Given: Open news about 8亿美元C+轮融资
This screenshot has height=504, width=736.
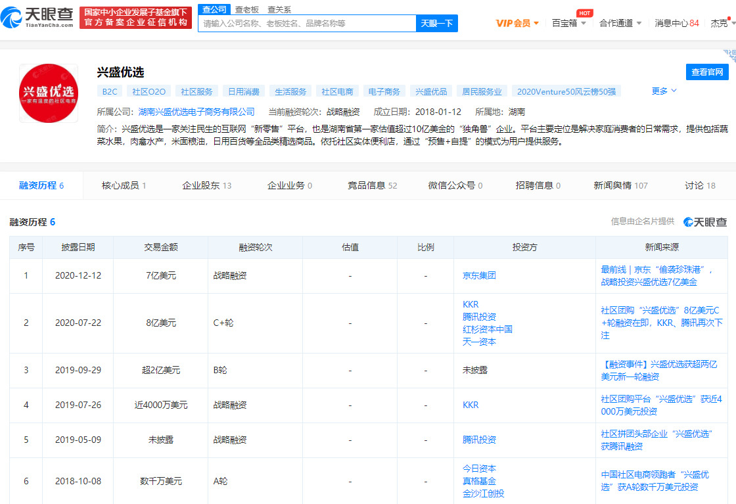Looking at the screenshot, I should coord(662,323).
